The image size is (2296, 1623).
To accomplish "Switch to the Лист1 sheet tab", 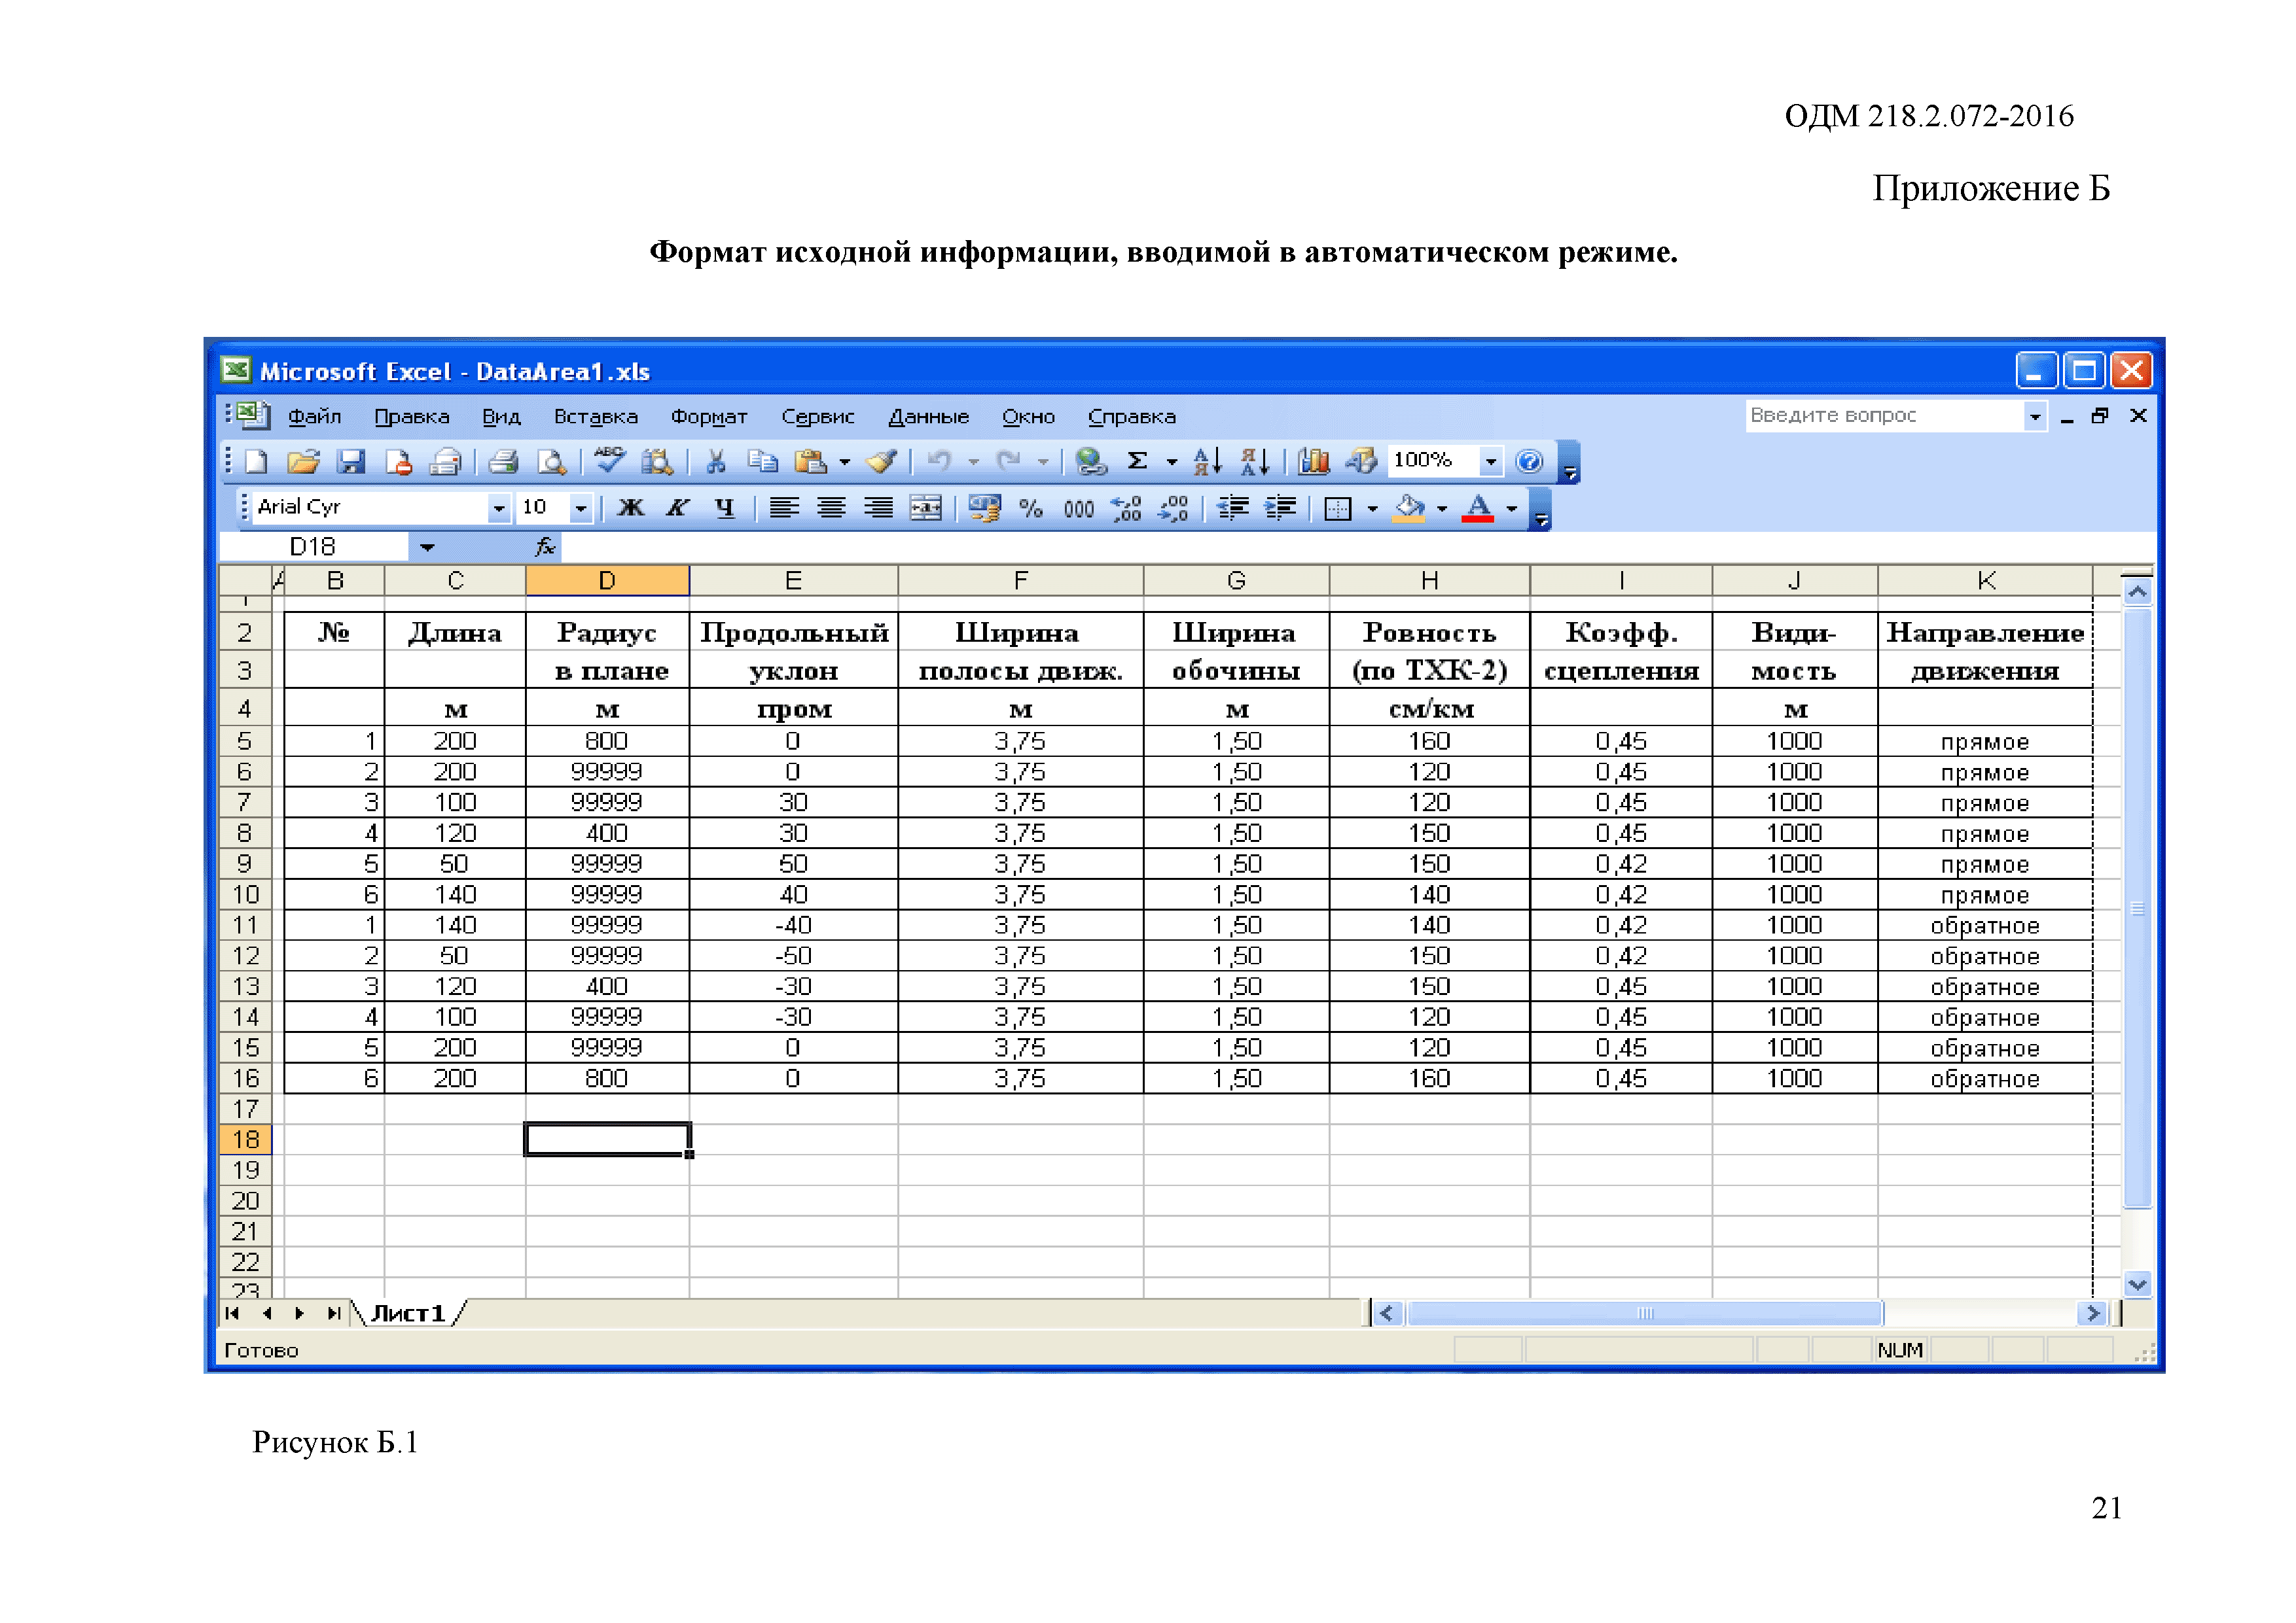I will coord(408,1313).
